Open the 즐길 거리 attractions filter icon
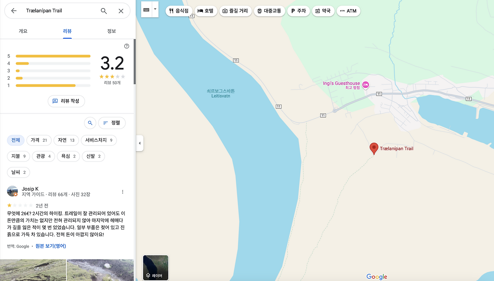Viewport: 494px width, 281px height. click(224, 11)
